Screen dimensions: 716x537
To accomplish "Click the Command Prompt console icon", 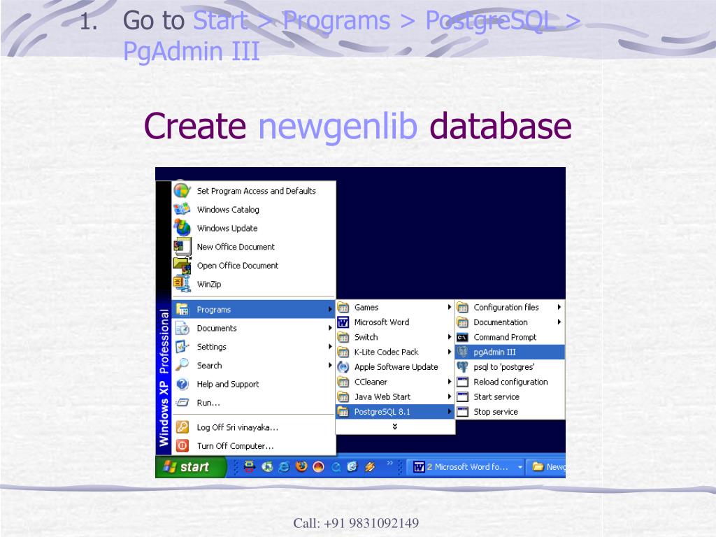I will 463,338.
